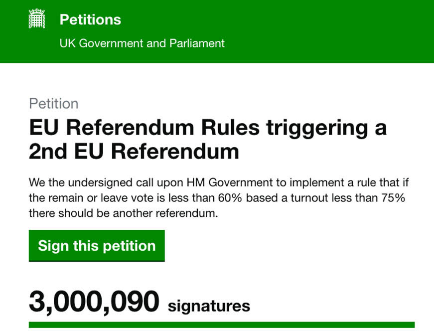Screen dimensions: 434x333
Task: Click the heading line EU Referendum Rules triggering
Action: point(208,128)
